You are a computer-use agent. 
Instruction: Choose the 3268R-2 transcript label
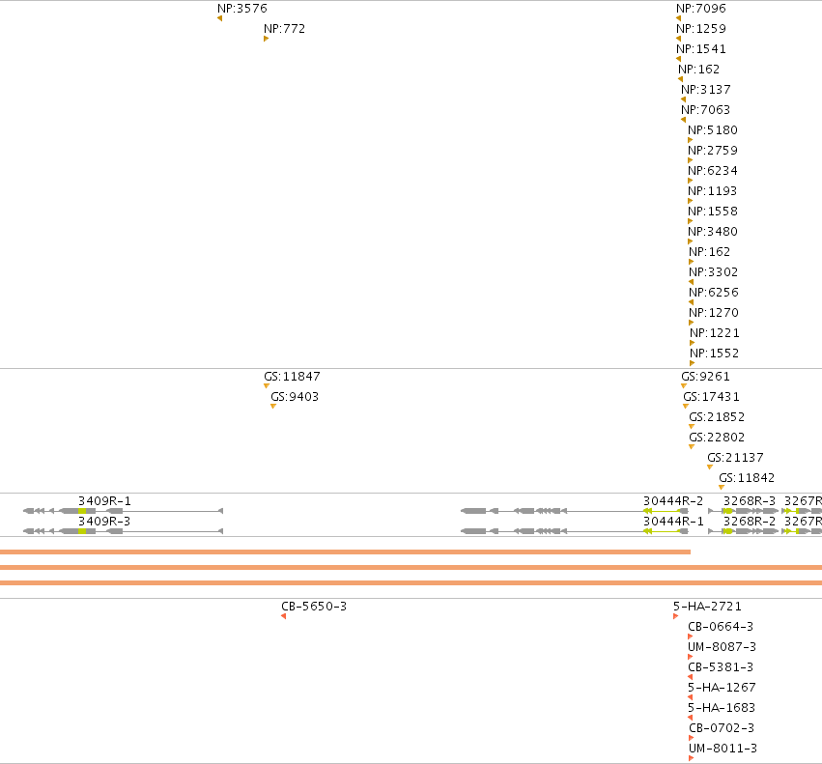click(750, 522)
